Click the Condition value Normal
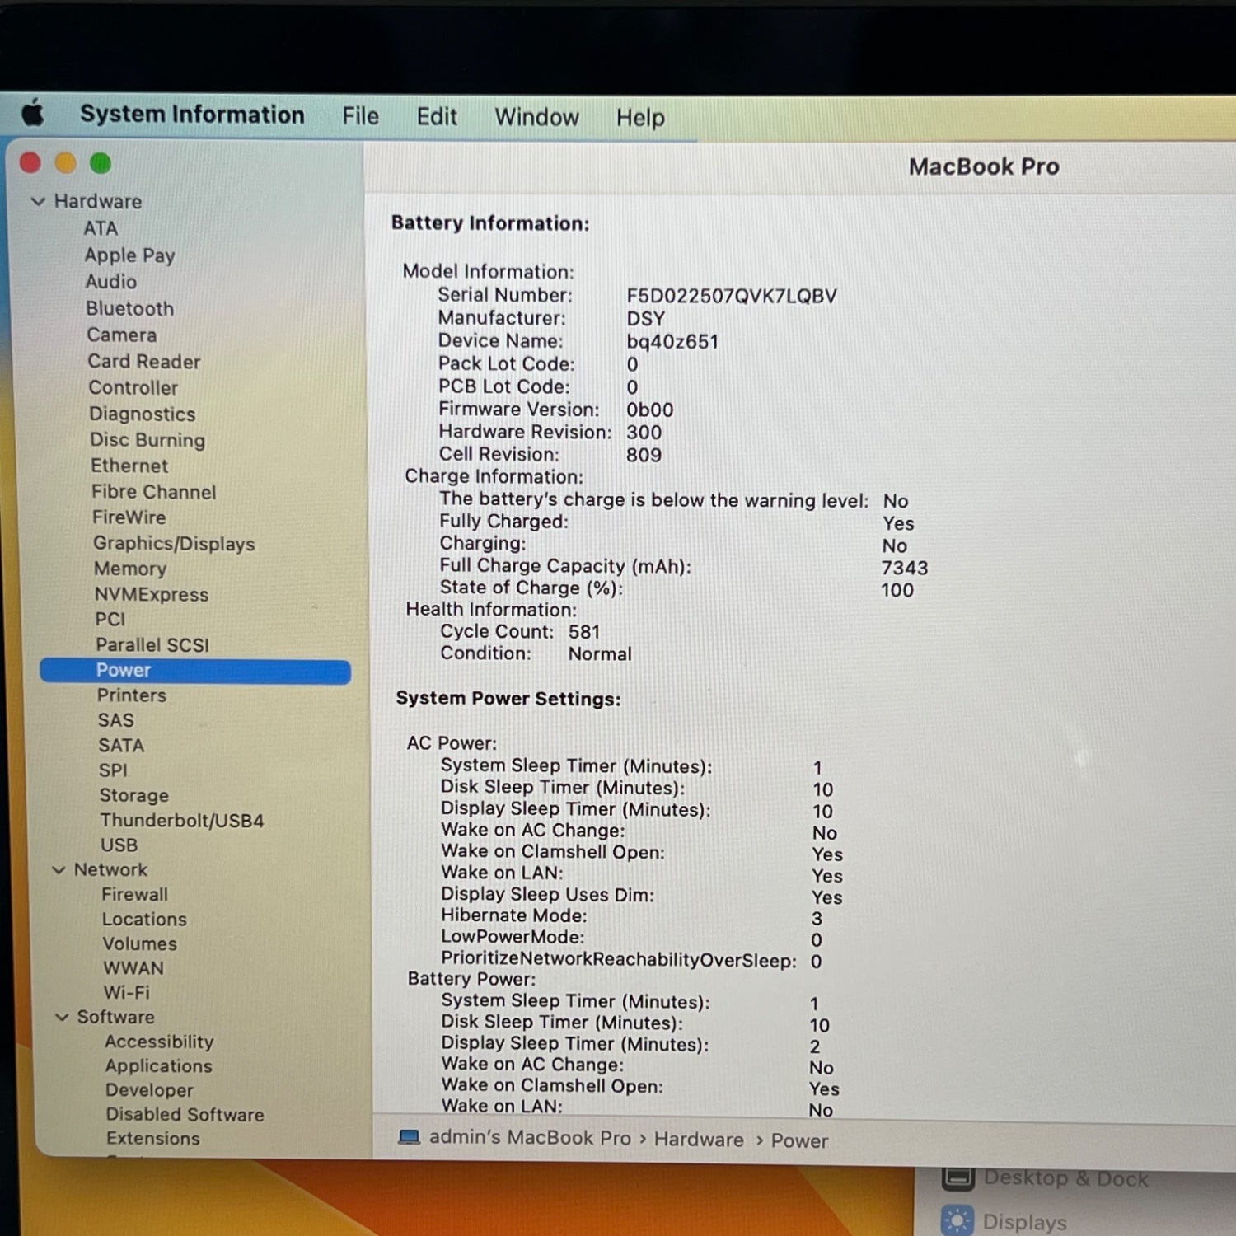The image size is (1236, 1236). pyautogui.click(x=600, y=654)
